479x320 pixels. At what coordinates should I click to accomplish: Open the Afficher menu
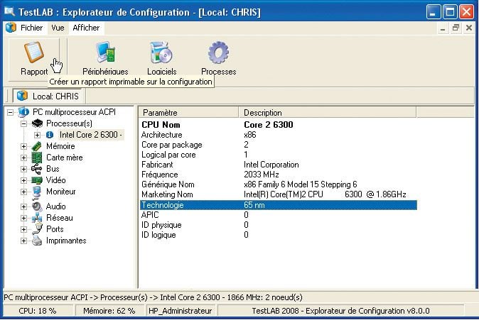(x=86, y=28)
